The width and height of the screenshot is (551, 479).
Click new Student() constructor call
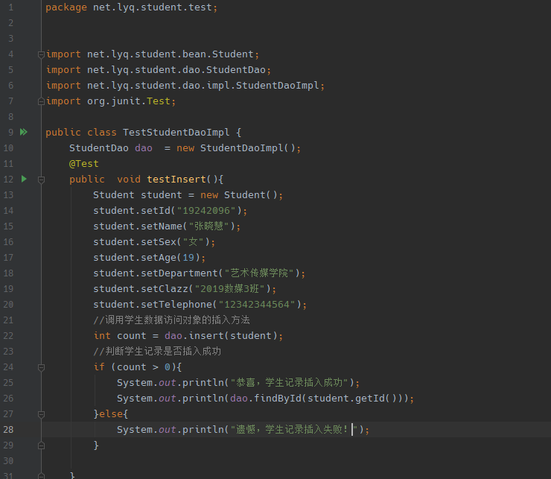pos(239,195)
